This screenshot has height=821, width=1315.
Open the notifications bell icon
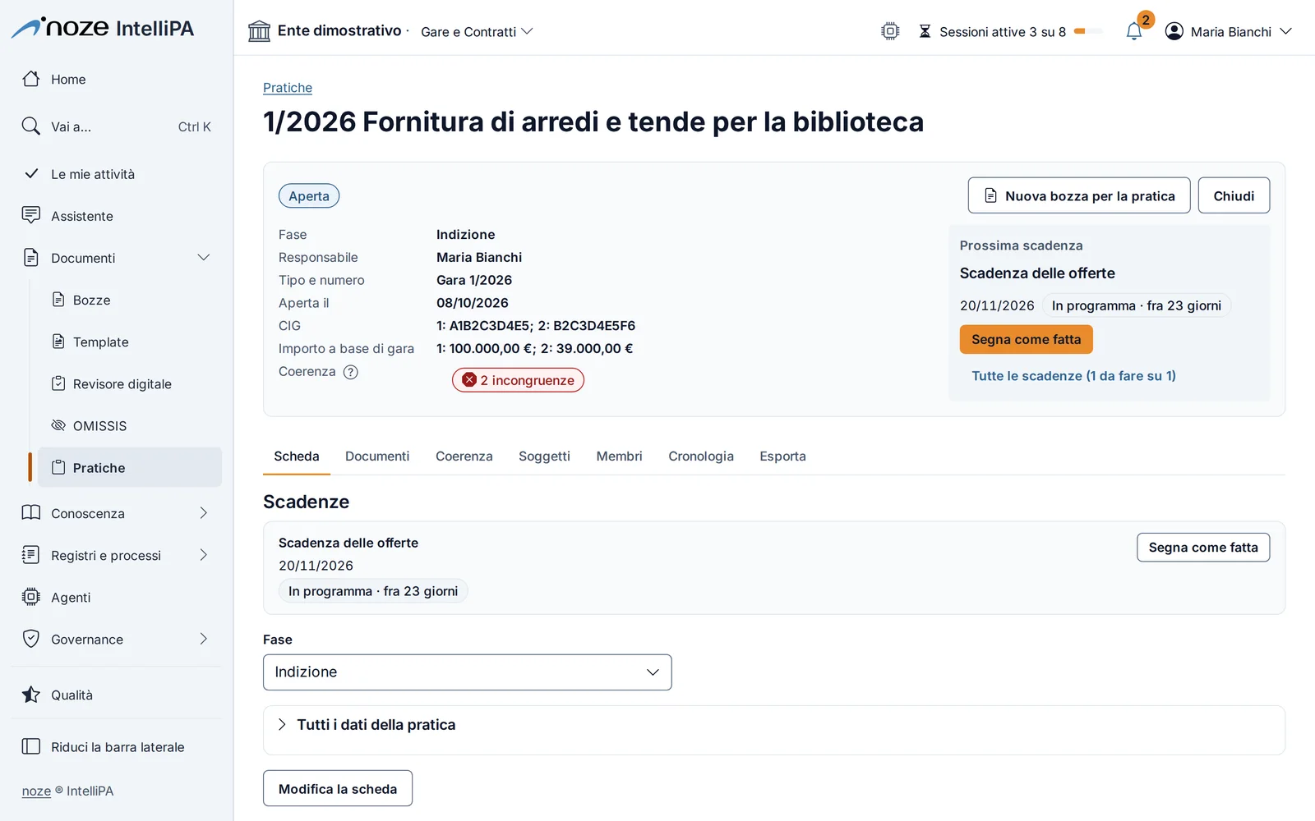click(x=1133, y=31)
